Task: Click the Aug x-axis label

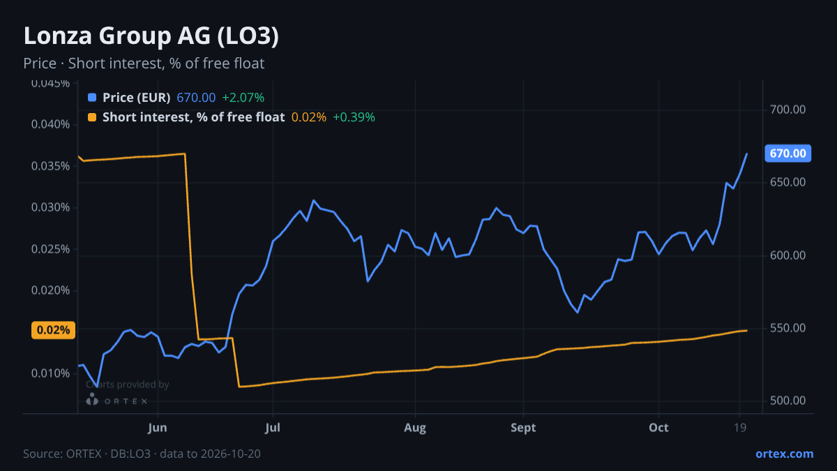Action: click(415, 427)
